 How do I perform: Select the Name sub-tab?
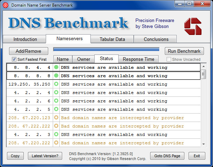[x=63, y=59]
